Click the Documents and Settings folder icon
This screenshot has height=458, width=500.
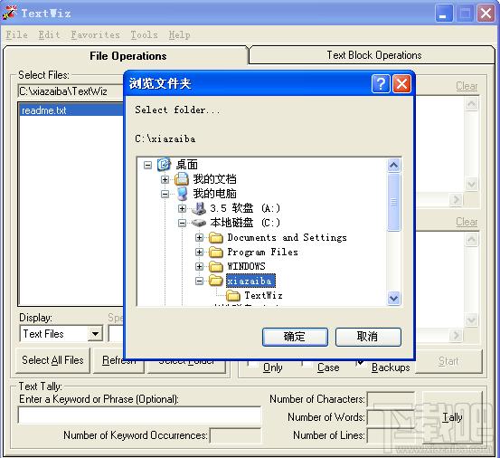click(x=216, y=237)
